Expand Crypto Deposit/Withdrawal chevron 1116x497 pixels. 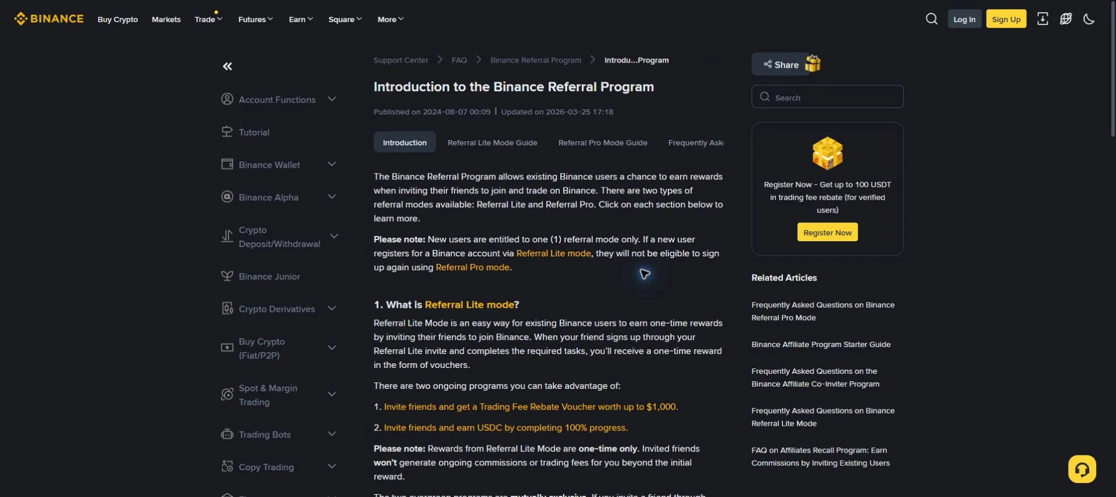(x=334, y=237)
